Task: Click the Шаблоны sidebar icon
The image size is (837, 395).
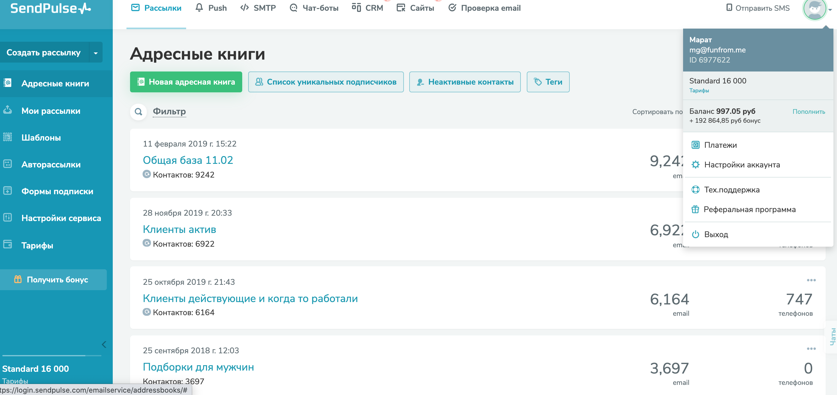Action: click(8, 137)
